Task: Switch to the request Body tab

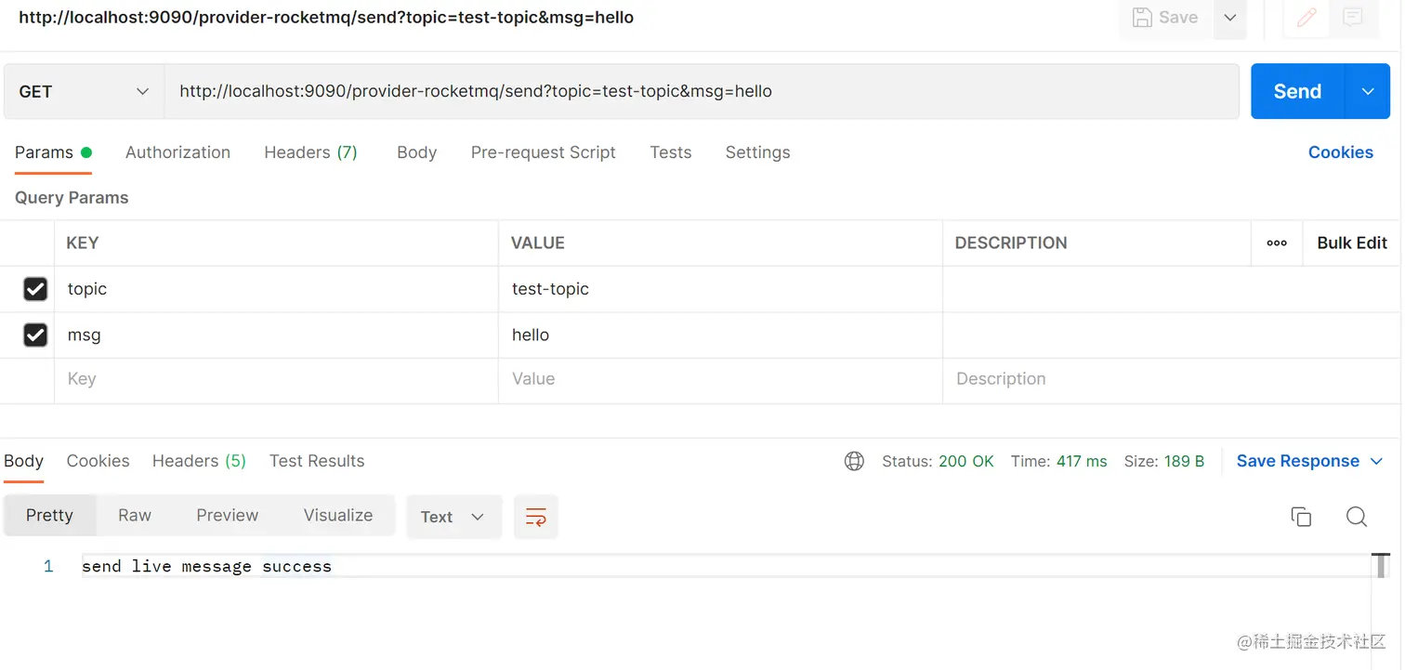Action: pyautogui.click(x=416, y=152)
